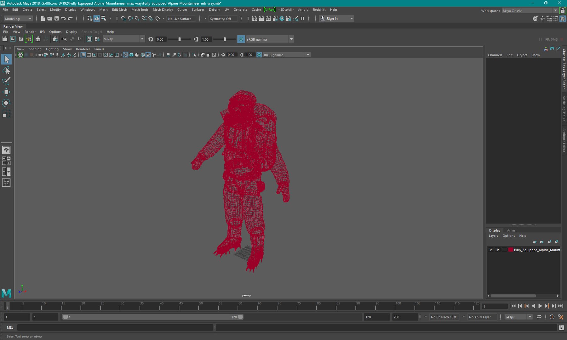
Task: Activate the Lasso select tool
Action: (6, 70)
